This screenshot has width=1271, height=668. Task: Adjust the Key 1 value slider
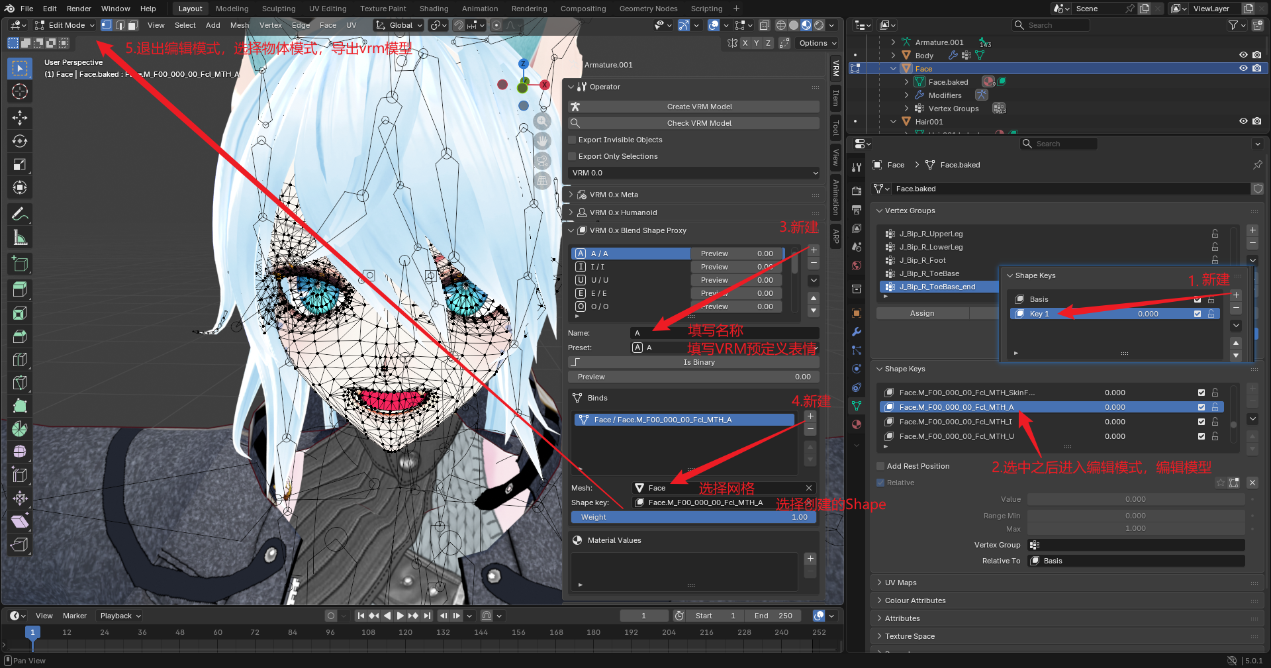[x=1148, y=314]
